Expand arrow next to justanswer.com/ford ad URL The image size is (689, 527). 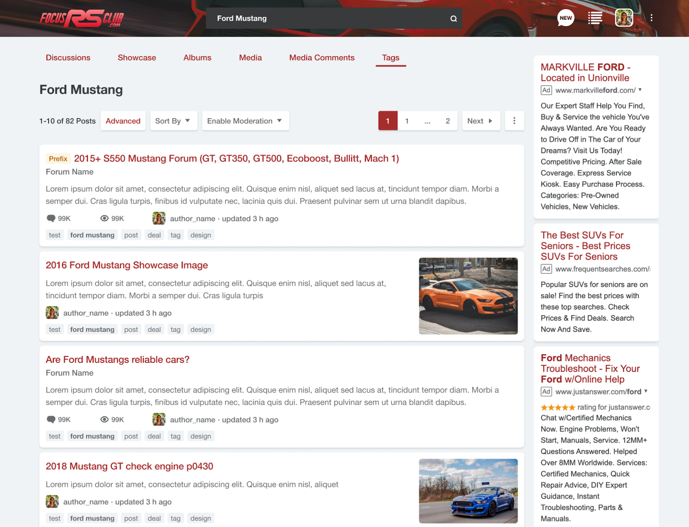point(646,391)
